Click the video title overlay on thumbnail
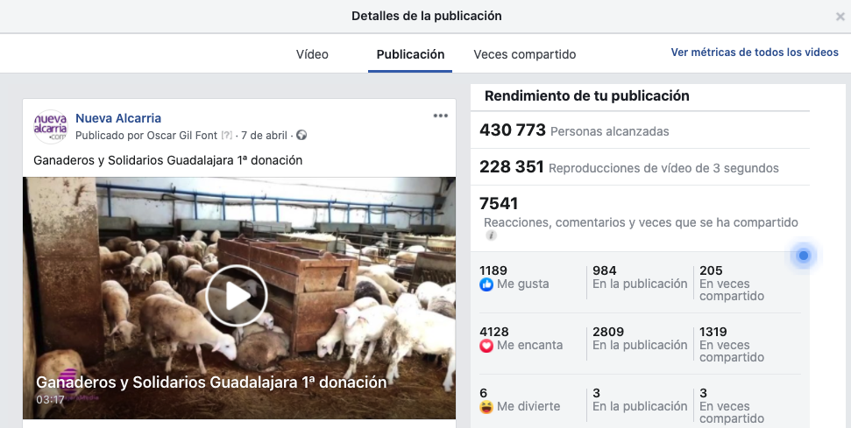 pos(211,382)
